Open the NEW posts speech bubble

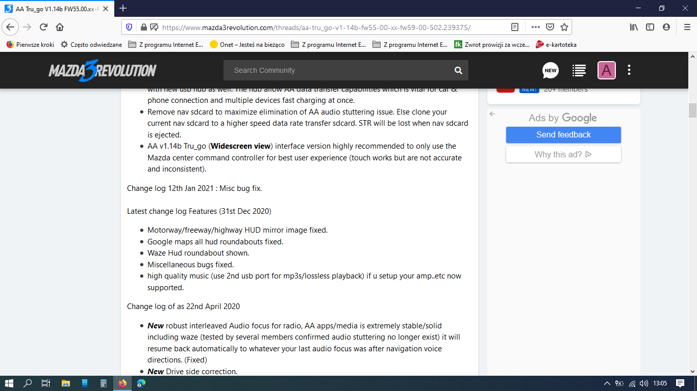coord(550,70)
